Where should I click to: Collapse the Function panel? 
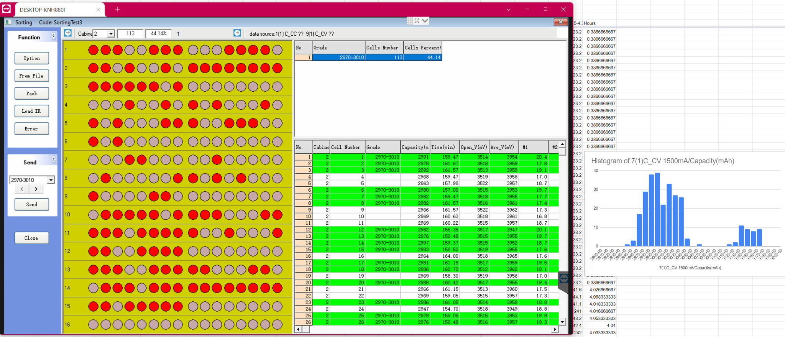coord(53,36)
